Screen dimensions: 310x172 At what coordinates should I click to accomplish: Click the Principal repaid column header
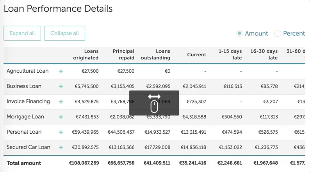(123, 55)
